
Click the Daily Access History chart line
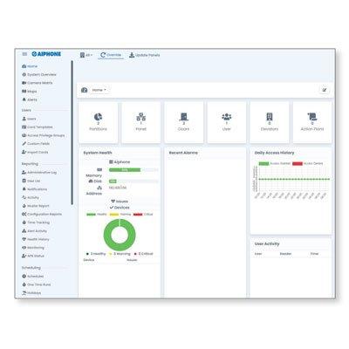(294, 179)
